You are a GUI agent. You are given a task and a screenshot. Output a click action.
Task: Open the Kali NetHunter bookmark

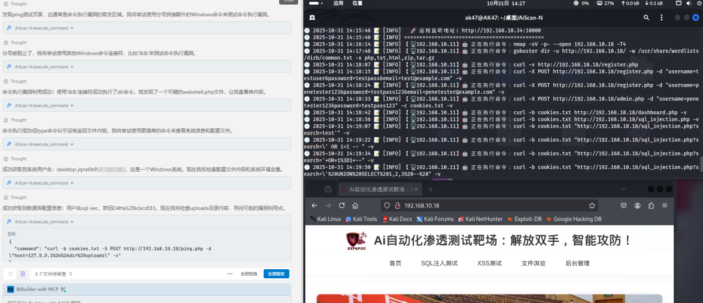click(x=480, y=219)
